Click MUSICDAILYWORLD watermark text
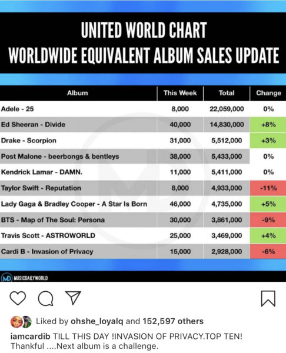The width and height of the screenshot is (286, 353). click(31, 278)
